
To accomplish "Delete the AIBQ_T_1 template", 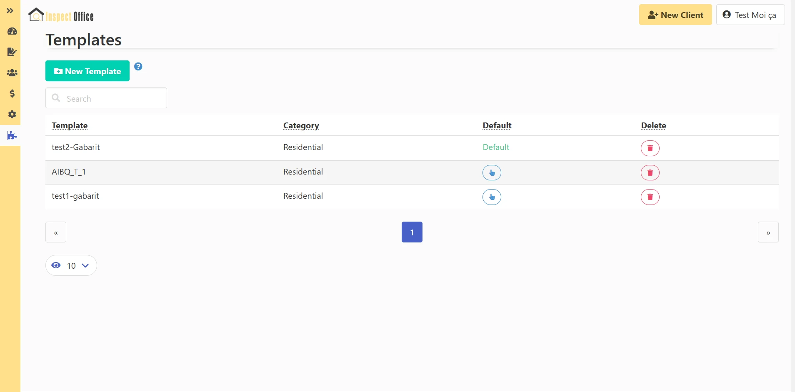I will point(650,173).
